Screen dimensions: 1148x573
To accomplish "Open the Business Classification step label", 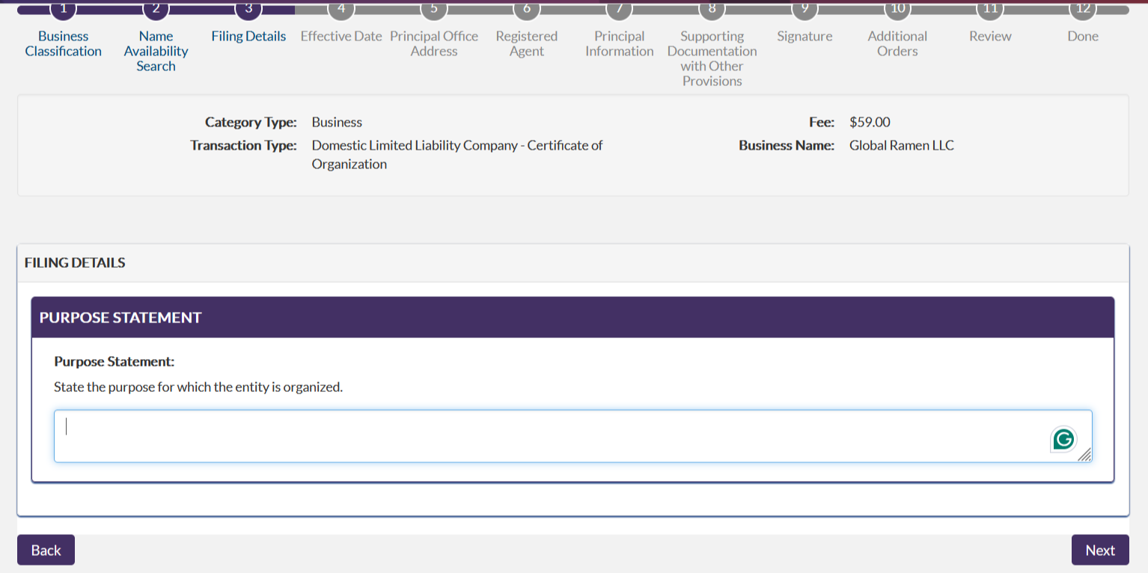I will pos(64,43).
